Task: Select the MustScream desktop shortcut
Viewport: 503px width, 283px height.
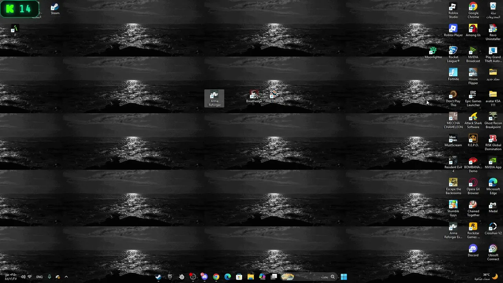Action: click(x=453, y=141)
